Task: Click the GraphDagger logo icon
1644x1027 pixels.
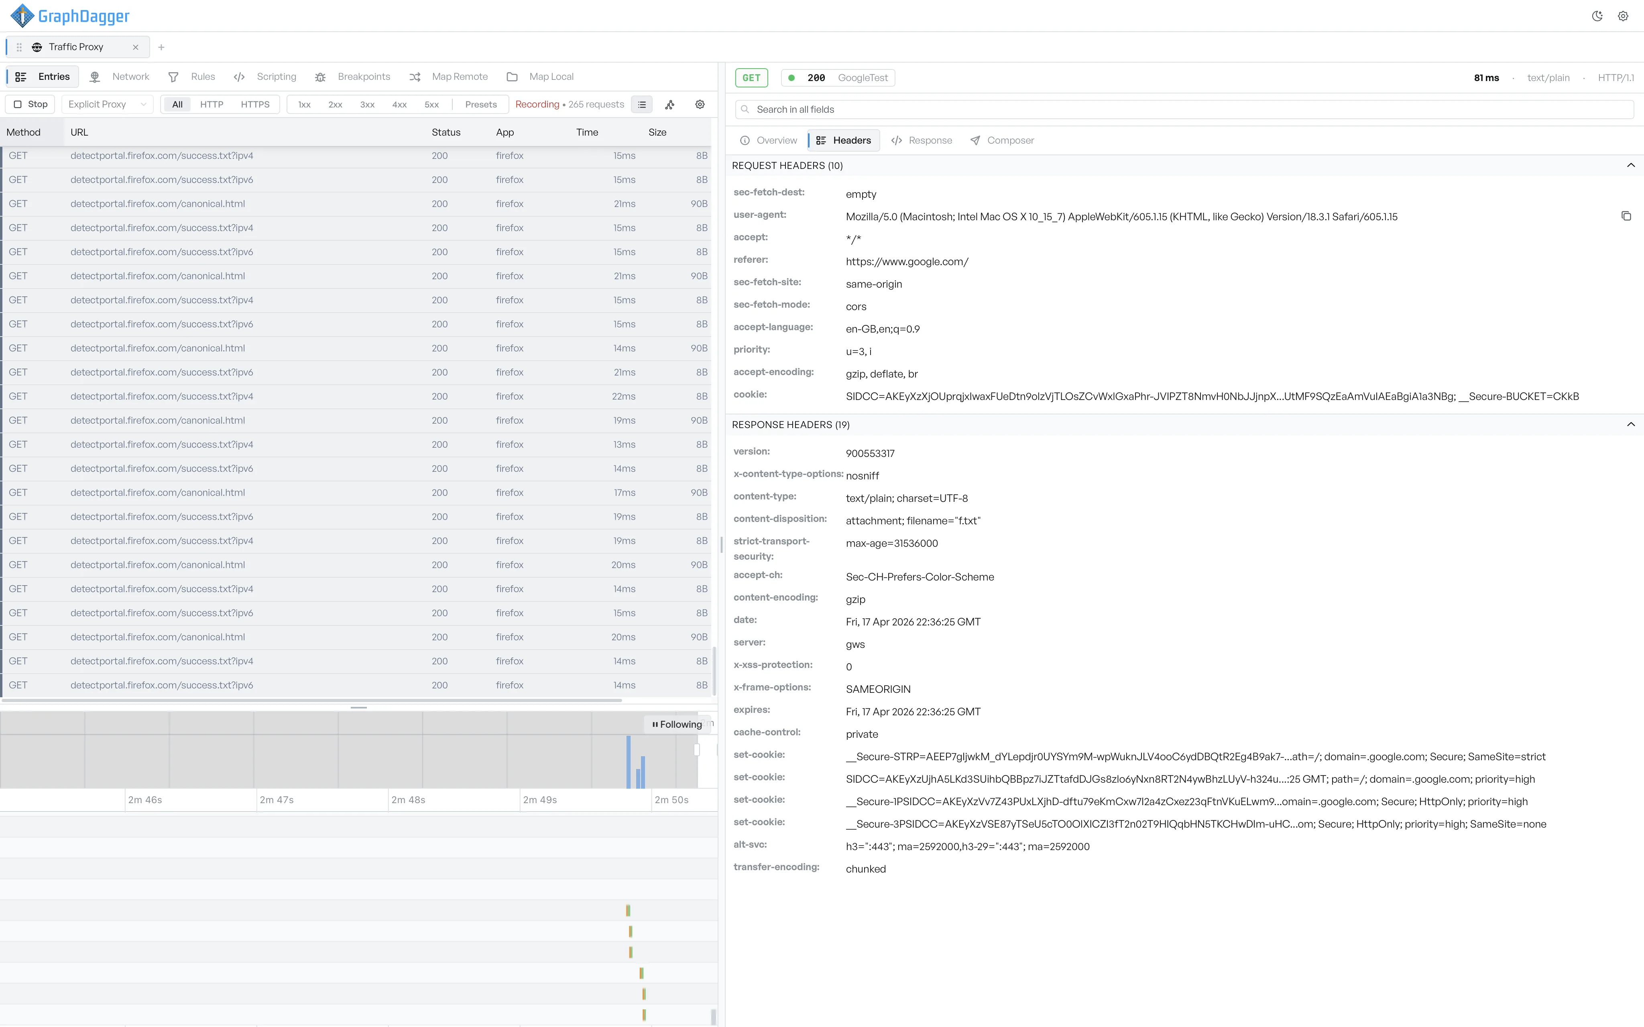Action: (22, 16)
